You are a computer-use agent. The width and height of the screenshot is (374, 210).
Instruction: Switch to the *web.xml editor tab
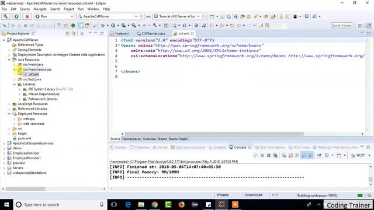click(122, 34)
